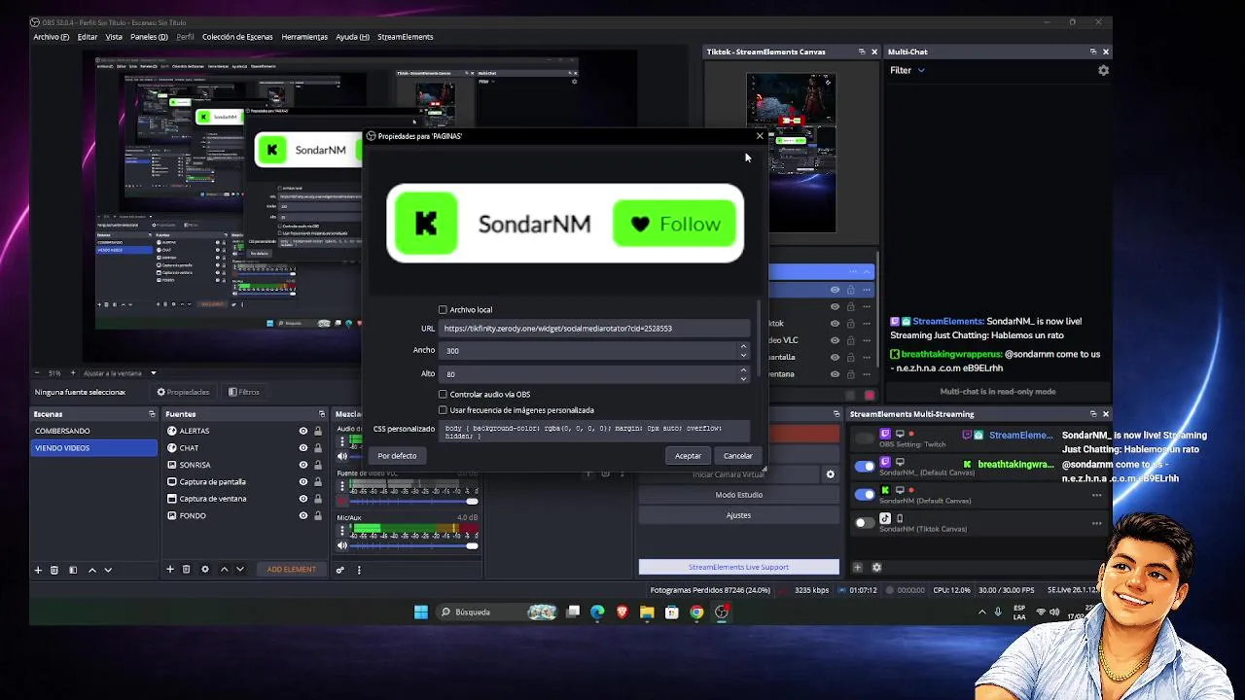Decrease Ancho value with down arrow
1245x700 pixels.
point(743,355)
